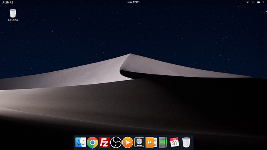Open the Finder-style file manager in dock
Image resolution: width=267 pixels, height=150 pixels.
tap(81, 142)
